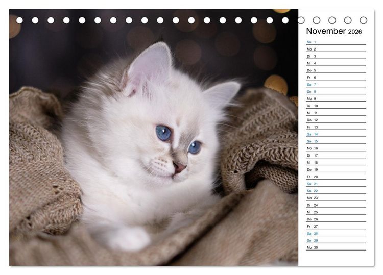Select the Fr 27 calendar line

coord(336,226)
